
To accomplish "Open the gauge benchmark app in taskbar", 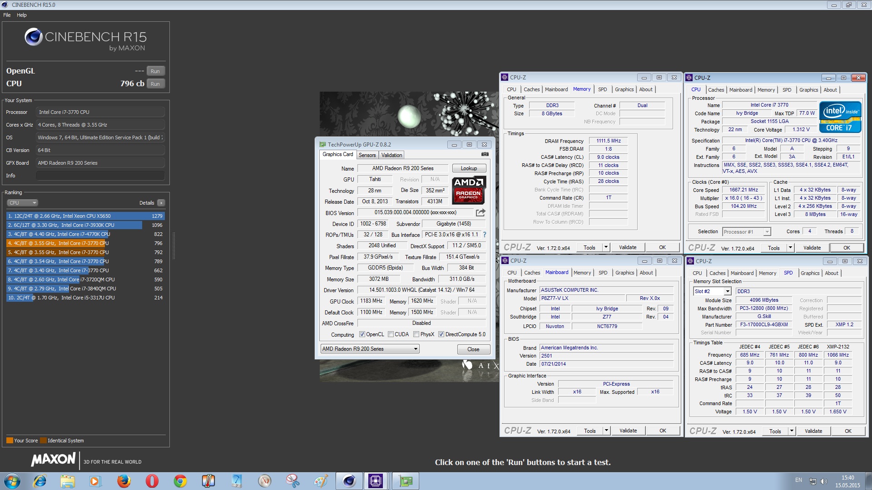I will (264, 481).
